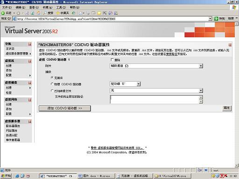Image resolution: width=239 pixels, height=179 pixels.
Task: Select the 物理 CD/DVD 驱动器 radio option
Action: point(52,84)
